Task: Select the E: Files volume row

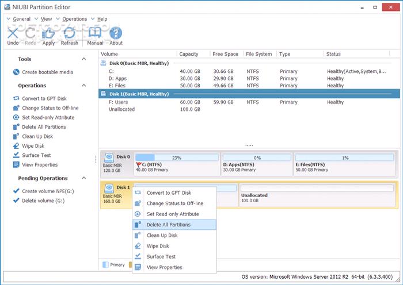Action: pyautogui.click(x=249, y=86)
